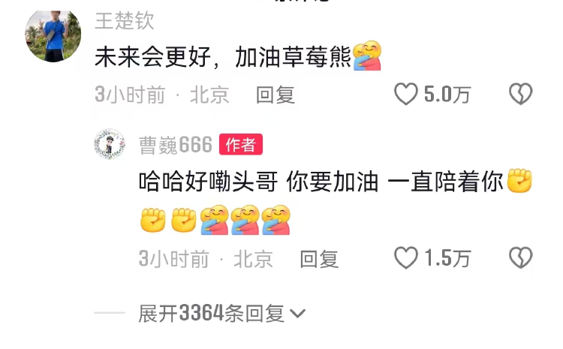Open 王楚钦's profile avatar
This screenshot has height=349, width=563.
pyautogui.click(x=53, y=35)
